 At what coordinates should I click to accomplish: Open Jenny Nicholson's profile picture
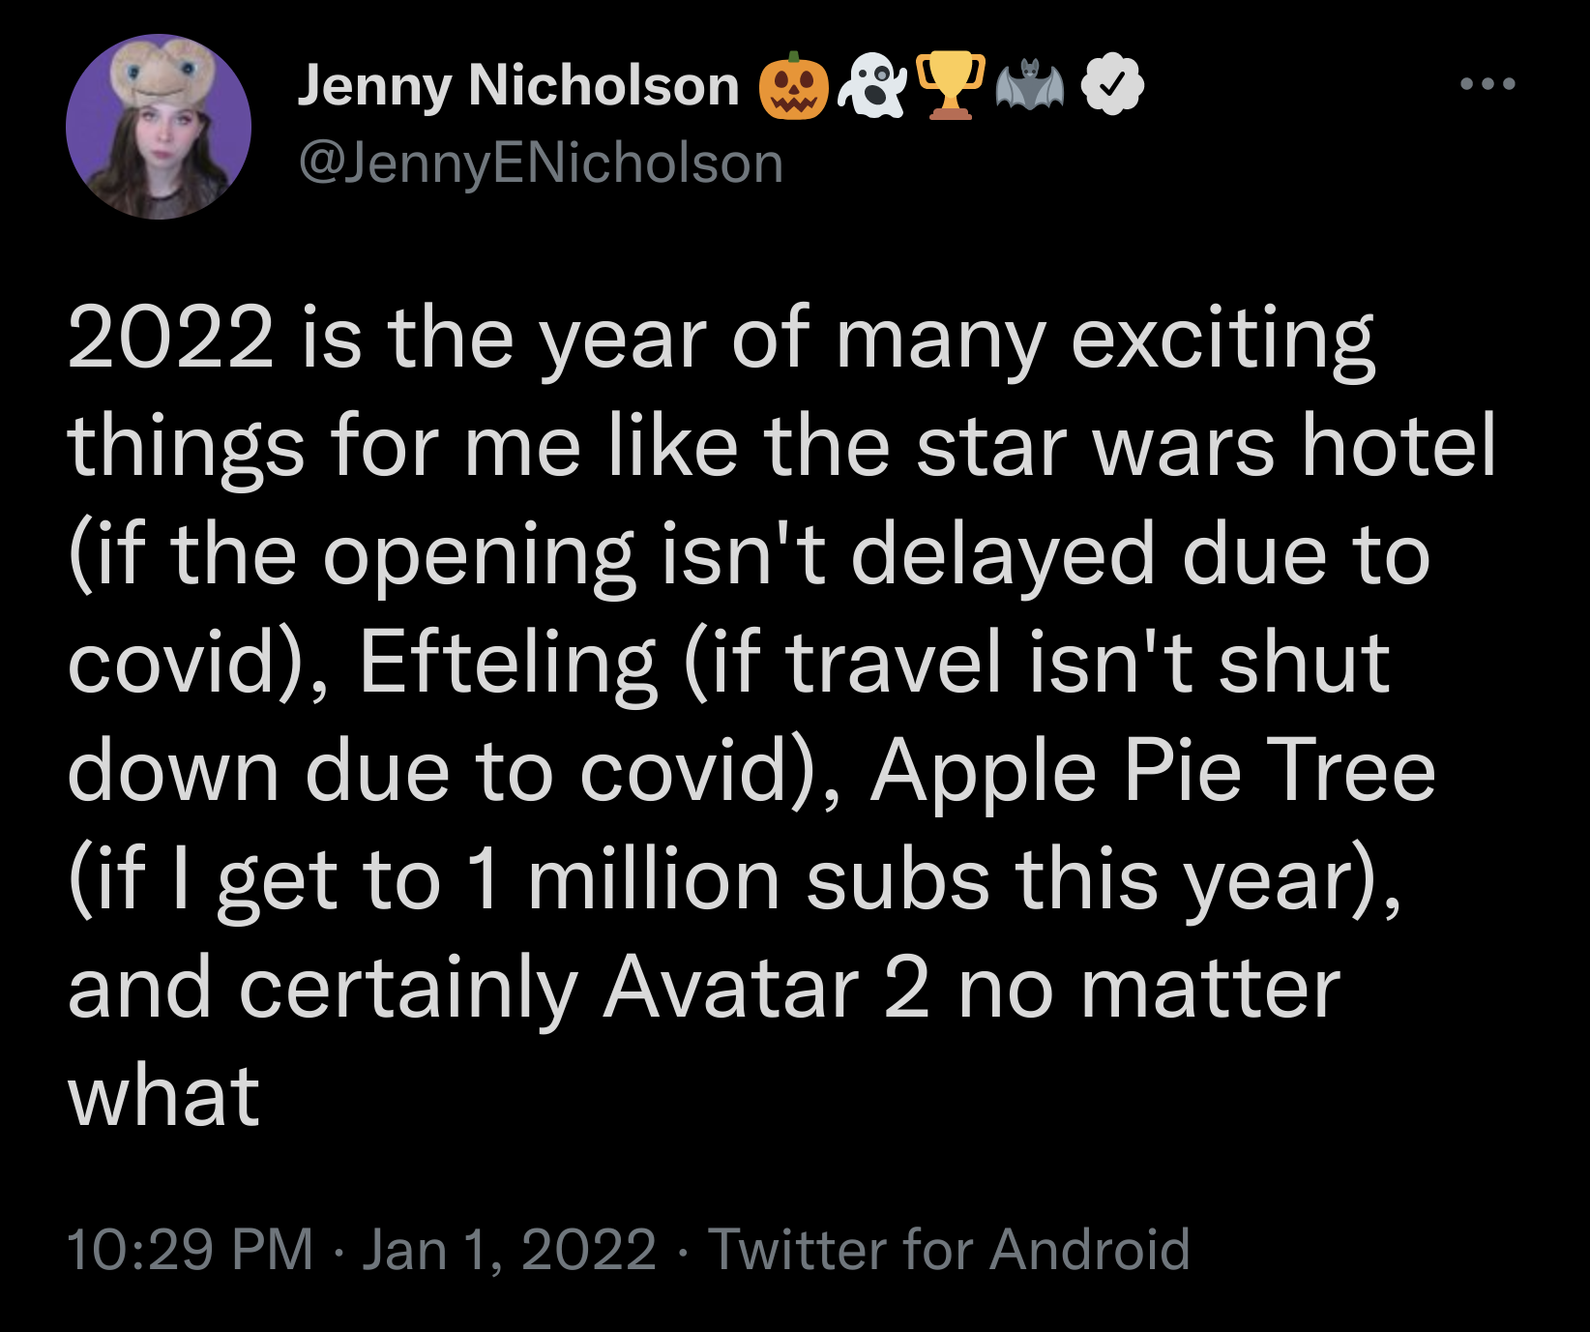click(x=159, y=127)
